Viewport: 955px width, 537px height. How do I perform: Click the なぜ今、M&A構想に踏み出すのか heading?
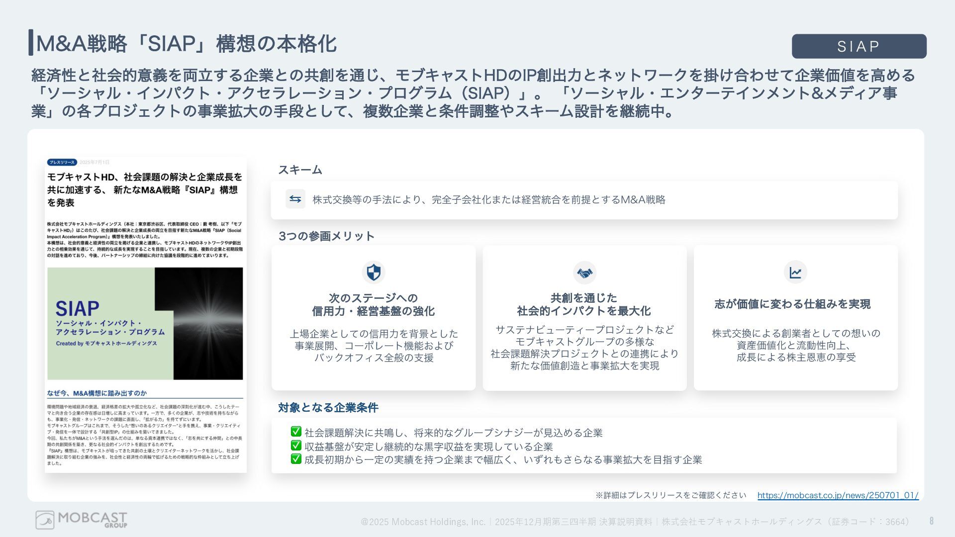point(97,393)
